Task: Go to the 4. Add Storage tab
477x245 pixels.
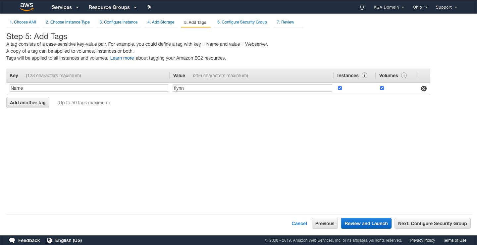Action: pos(161,22)
